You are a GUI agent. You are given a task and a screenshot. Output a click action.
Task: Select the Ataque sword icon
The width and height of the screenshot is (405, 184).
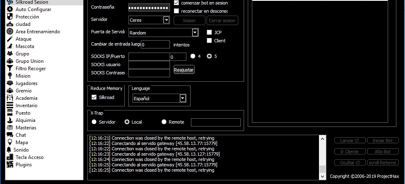click(x=10, y=39)
